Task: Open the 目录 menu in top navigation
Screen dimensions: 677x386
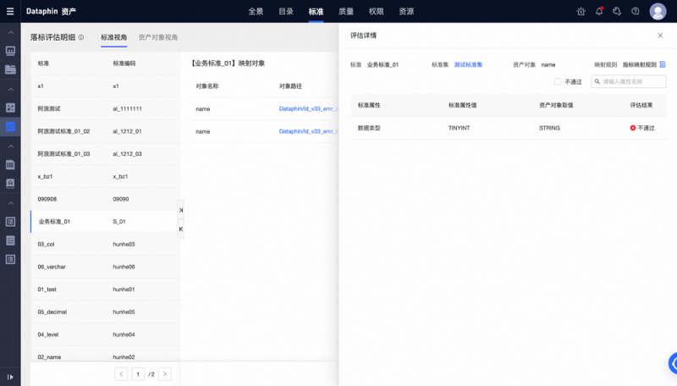Action: [x=286, y=11]
